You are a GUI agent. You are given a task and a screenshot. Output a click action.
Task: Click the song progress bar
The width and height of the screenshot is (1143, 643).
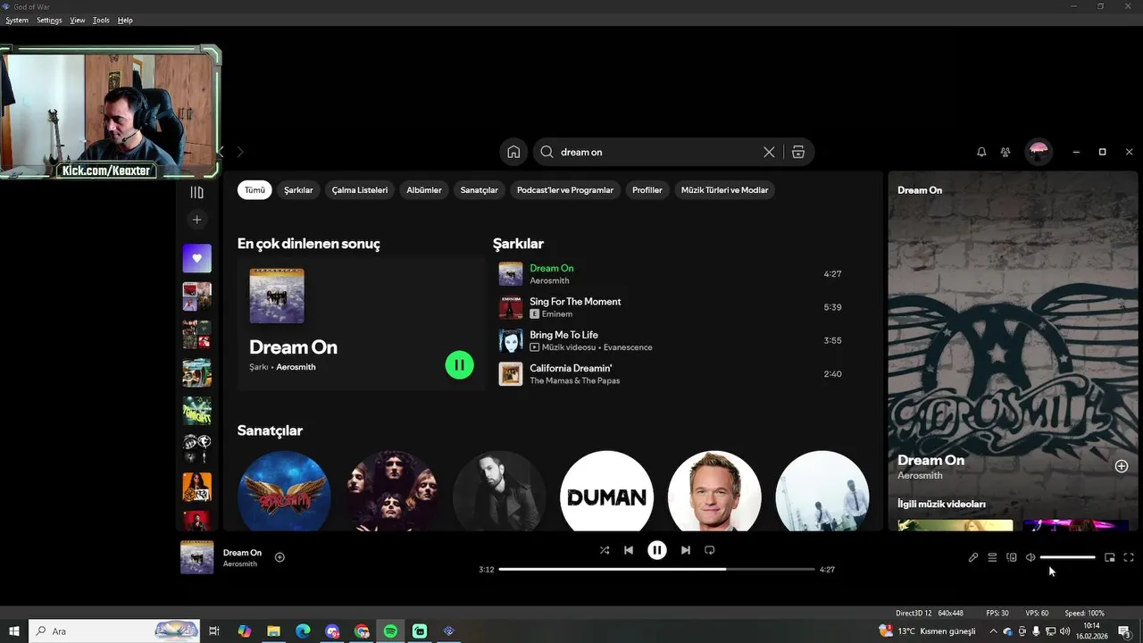click(x=656, y=569)
